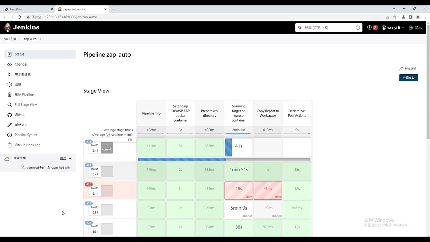Click the build-with-parameters play icon

[x=9, y=74]
